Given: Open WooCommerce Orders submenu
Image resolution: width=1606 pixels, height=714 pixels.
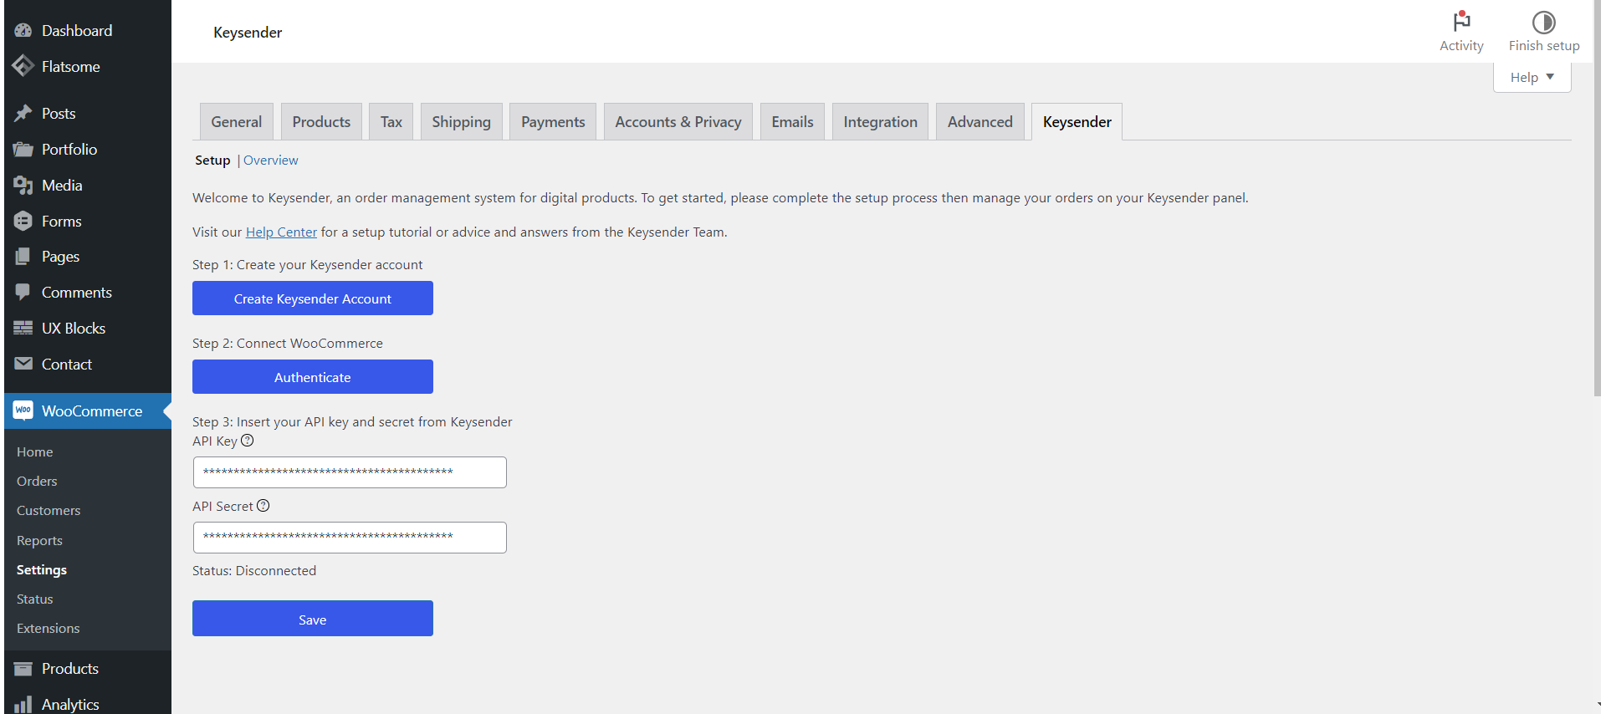Looking at the screenshot, I should (x=37, y=481).
